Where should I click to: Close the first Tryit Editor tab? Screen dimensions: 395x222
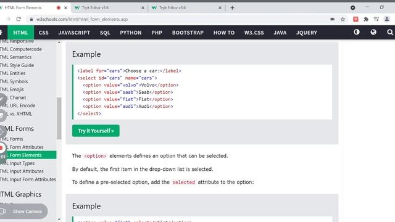tap(143, 8)
